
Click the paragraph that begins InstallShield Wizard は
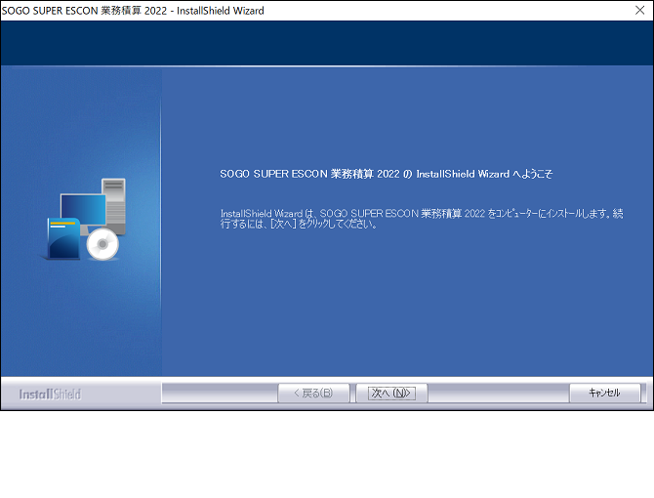click(422, 219)
